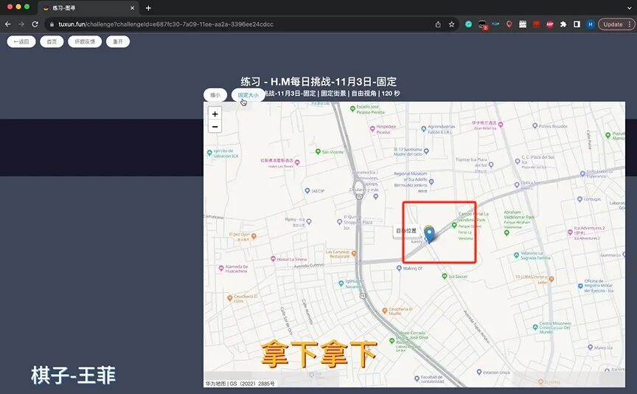Click Agroindustrias Falcón E.I.R.L marker
Screen dimensions: 637x394
click(423, 129)
